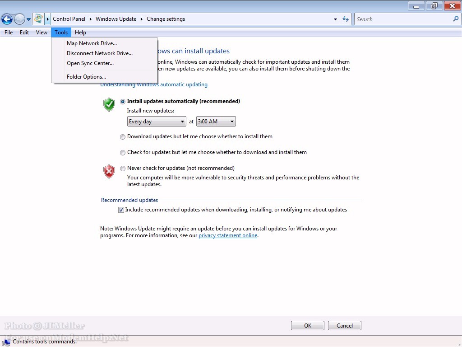The image size is (462, 347).
Task: Click the search magnifier icon
Action: pyautogui.click(x=456, y=19)
